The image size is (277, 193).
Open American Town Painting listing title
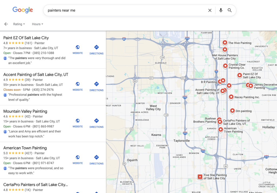click(x=25, y=148)
